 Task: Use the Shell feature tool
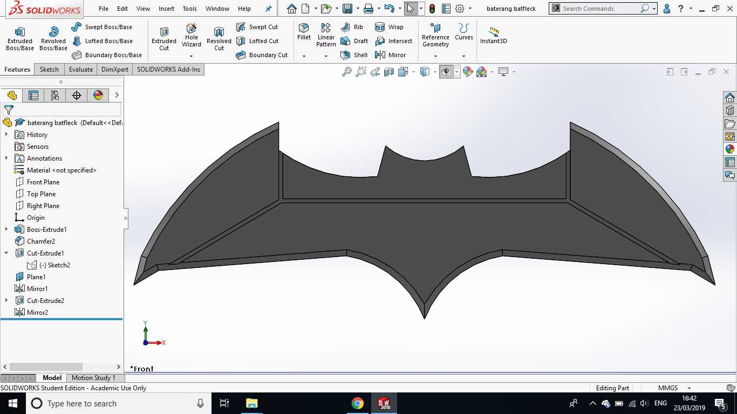tap(354, 55)
